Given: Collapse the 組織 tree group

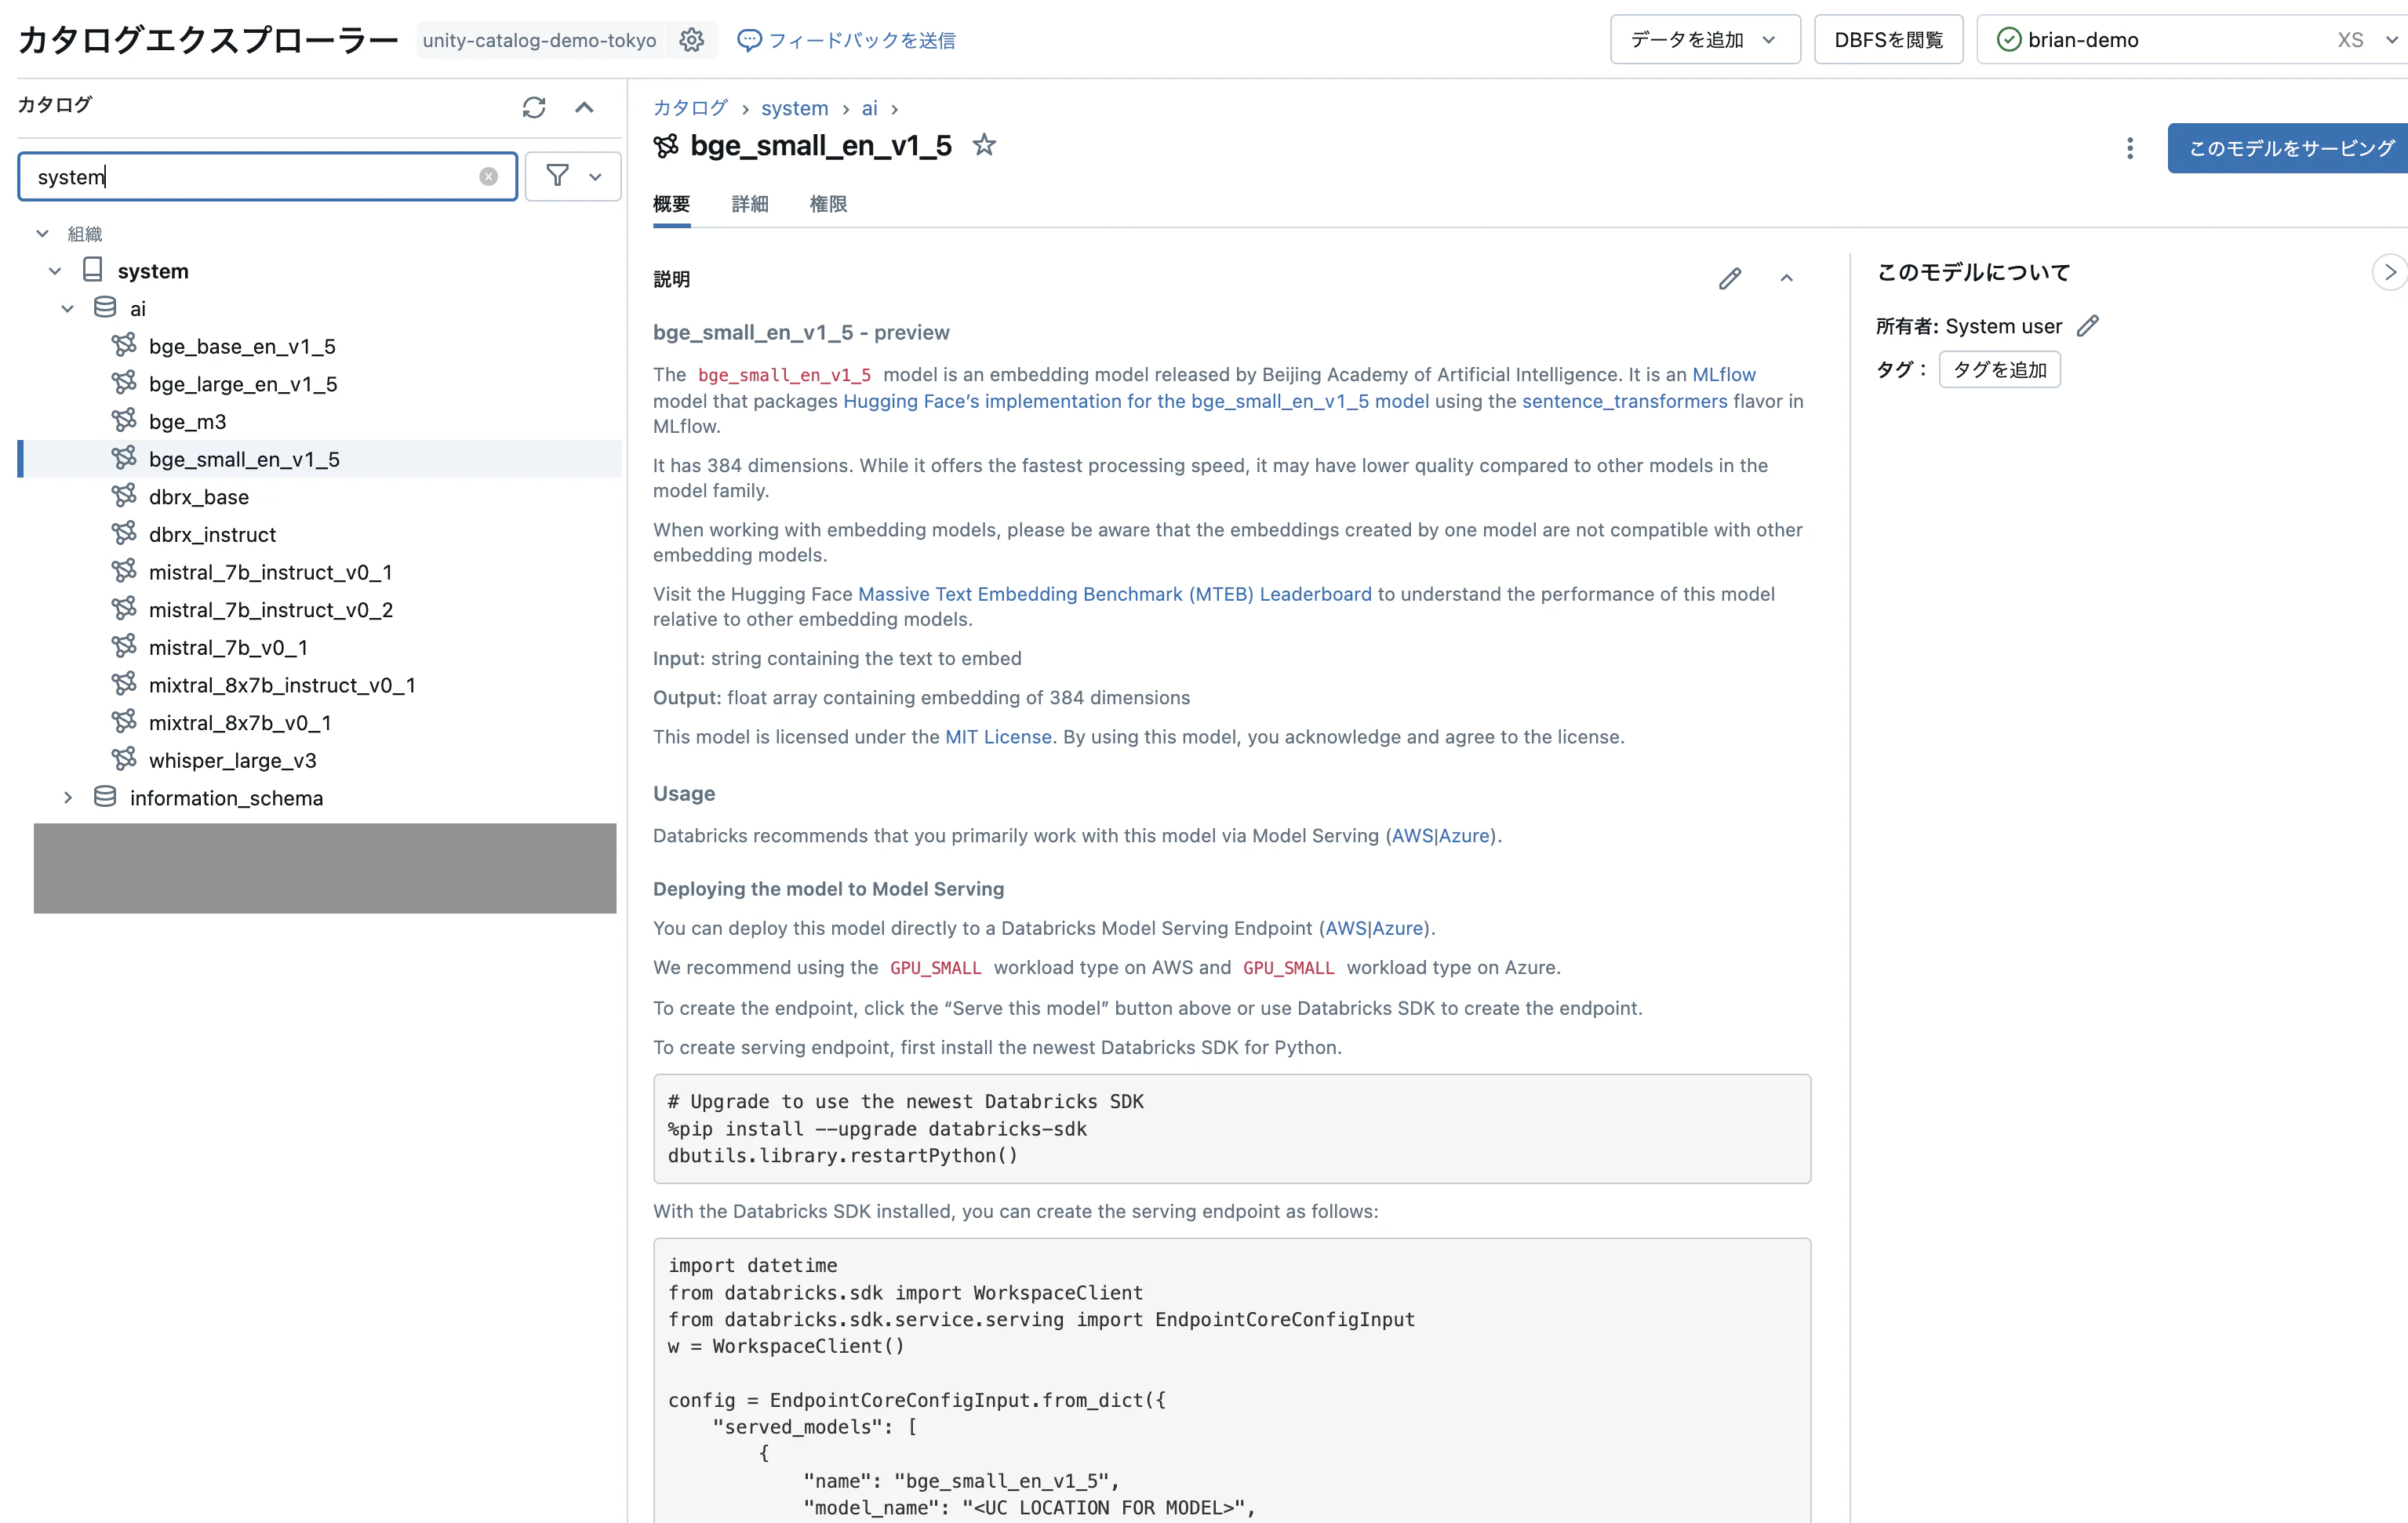Looking at the screenshot, I should [42, 233].
